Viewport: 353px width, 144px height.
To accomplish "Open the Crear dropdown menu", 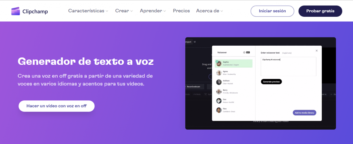I will click(124, 11).
